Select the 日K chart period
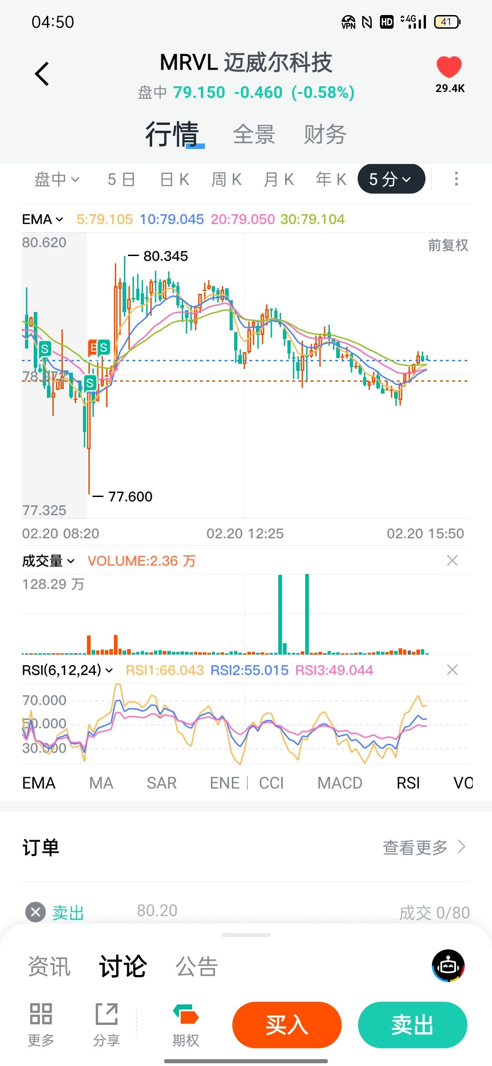This screenshot has height=1066, width=492. click(x=174, y=179)
